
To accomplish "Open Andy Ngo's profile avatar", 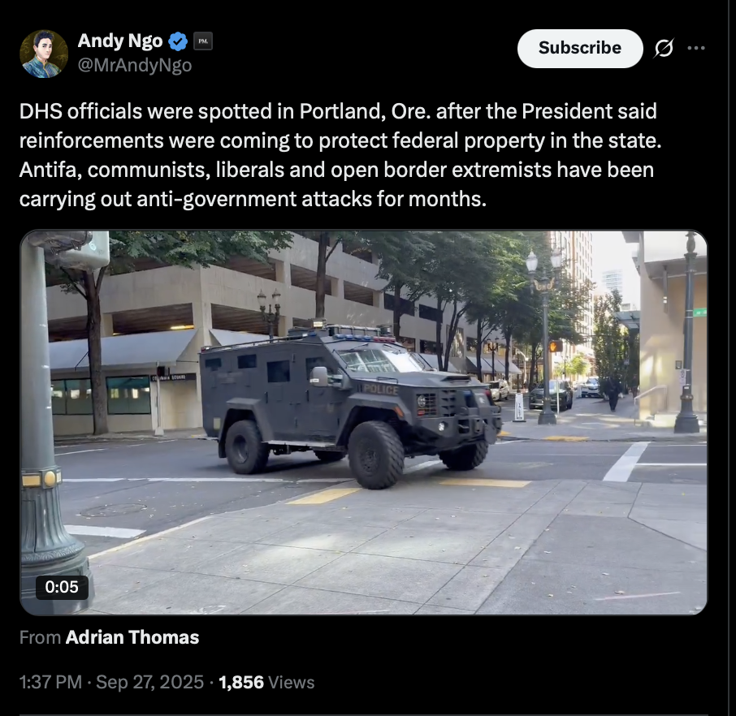I will coord(44,54).
